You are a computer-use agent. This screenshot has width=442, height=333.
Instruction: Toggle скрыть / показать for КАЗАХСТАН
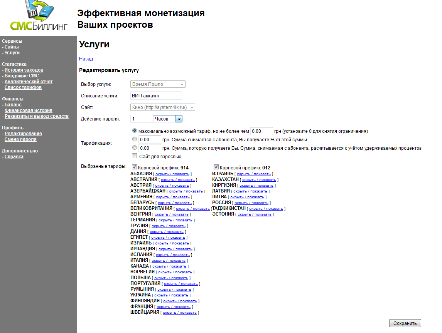tap(259, 180)
